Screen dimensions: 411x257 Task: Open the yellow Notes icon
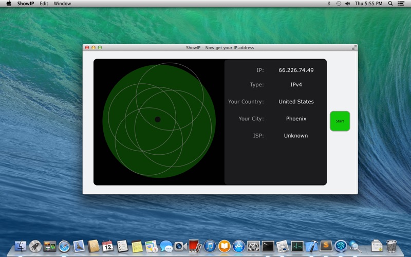(x=137, y=247)
